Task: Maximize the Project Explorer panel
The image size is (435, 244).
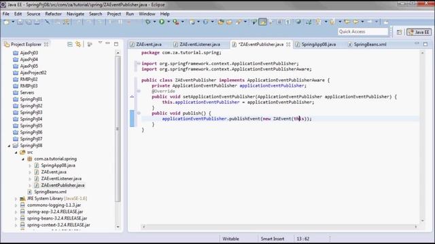Action: (116, 43)
